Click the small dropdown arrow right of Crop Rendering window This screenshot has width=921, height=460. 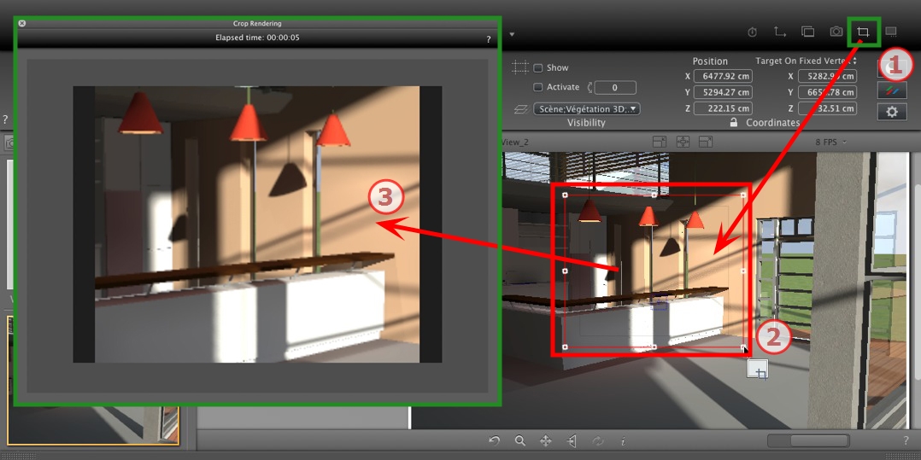tap(512, 34)
